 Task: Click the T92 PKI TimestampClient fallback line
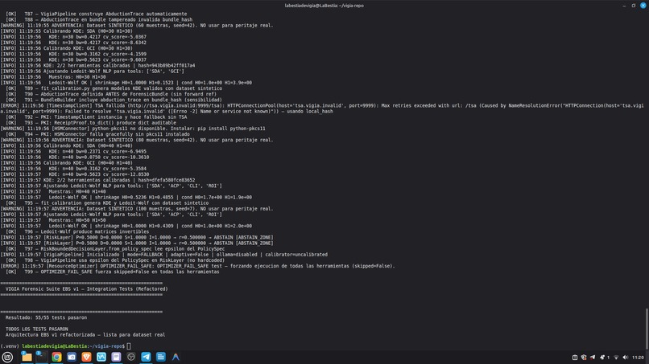(96, 117)
